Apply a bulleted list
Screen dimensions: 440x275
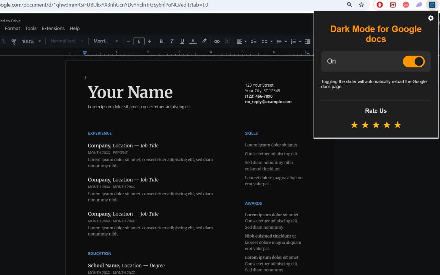tap(279, 41)
